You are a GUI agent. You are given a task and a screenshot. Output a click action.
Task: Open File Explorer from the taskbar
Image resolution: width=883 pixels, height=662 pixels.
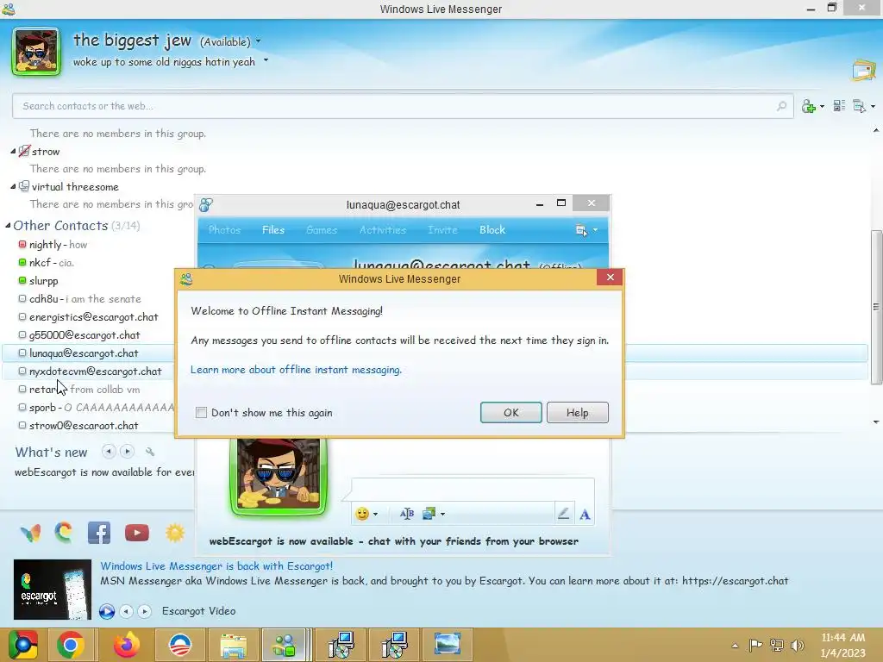pyautogui.click(x=233, y=645)
